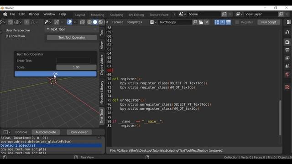Screen dimensions: 292x164
Task: Click snapping magnet icon in viewport header
Action: point(10,22)
